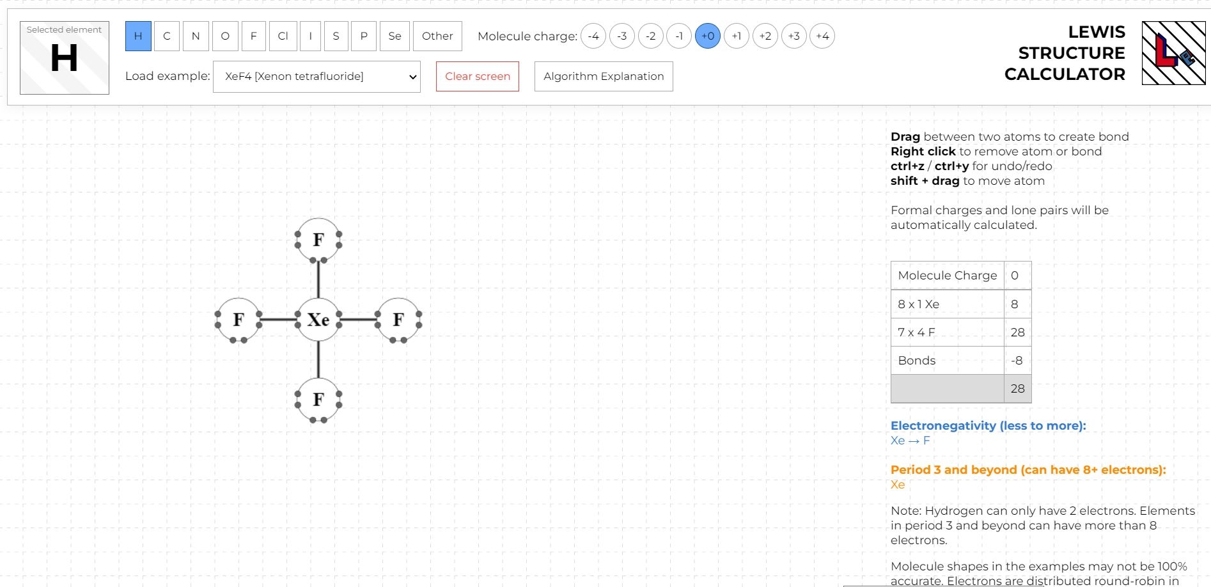Open the Other elements picker
This screenshot has width=1211, height=587.
(437, 36)
